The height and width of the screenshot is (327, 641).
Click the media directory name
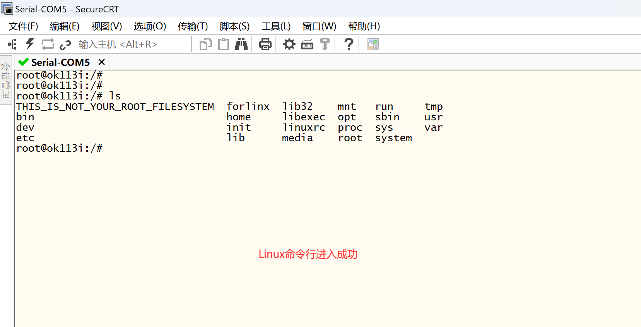pos(297,138)
